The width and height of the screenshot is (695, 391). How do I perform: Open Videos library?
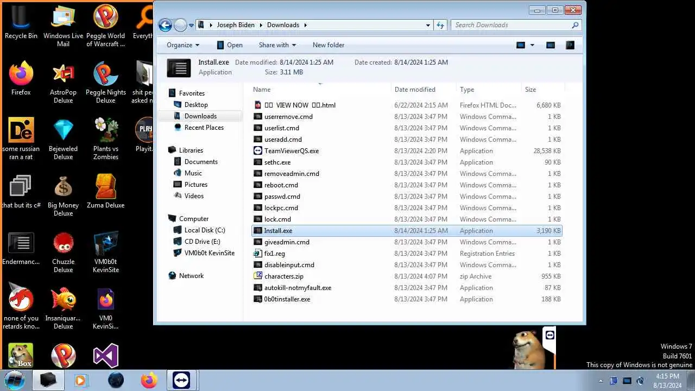194,196
